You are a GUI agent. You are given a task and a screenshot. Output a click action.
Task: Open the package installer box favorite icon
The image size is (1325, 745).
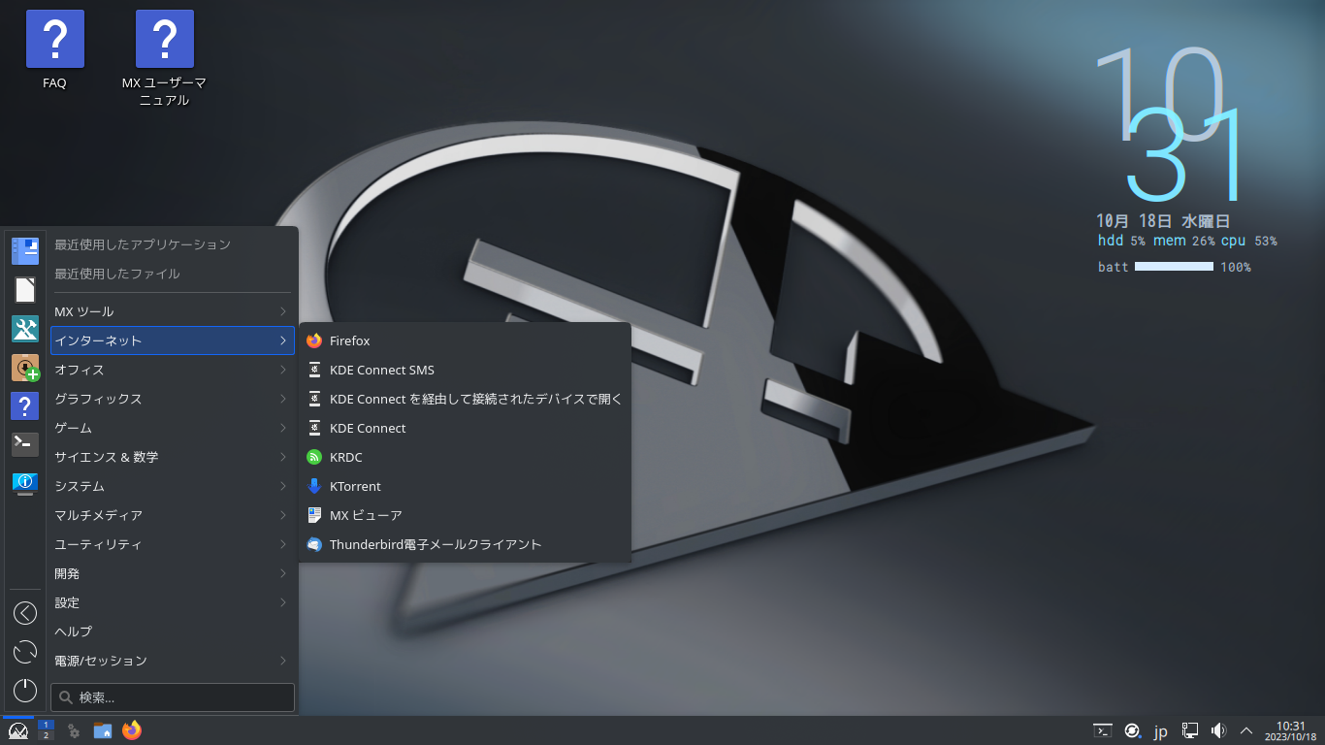(x=25, y=368)
